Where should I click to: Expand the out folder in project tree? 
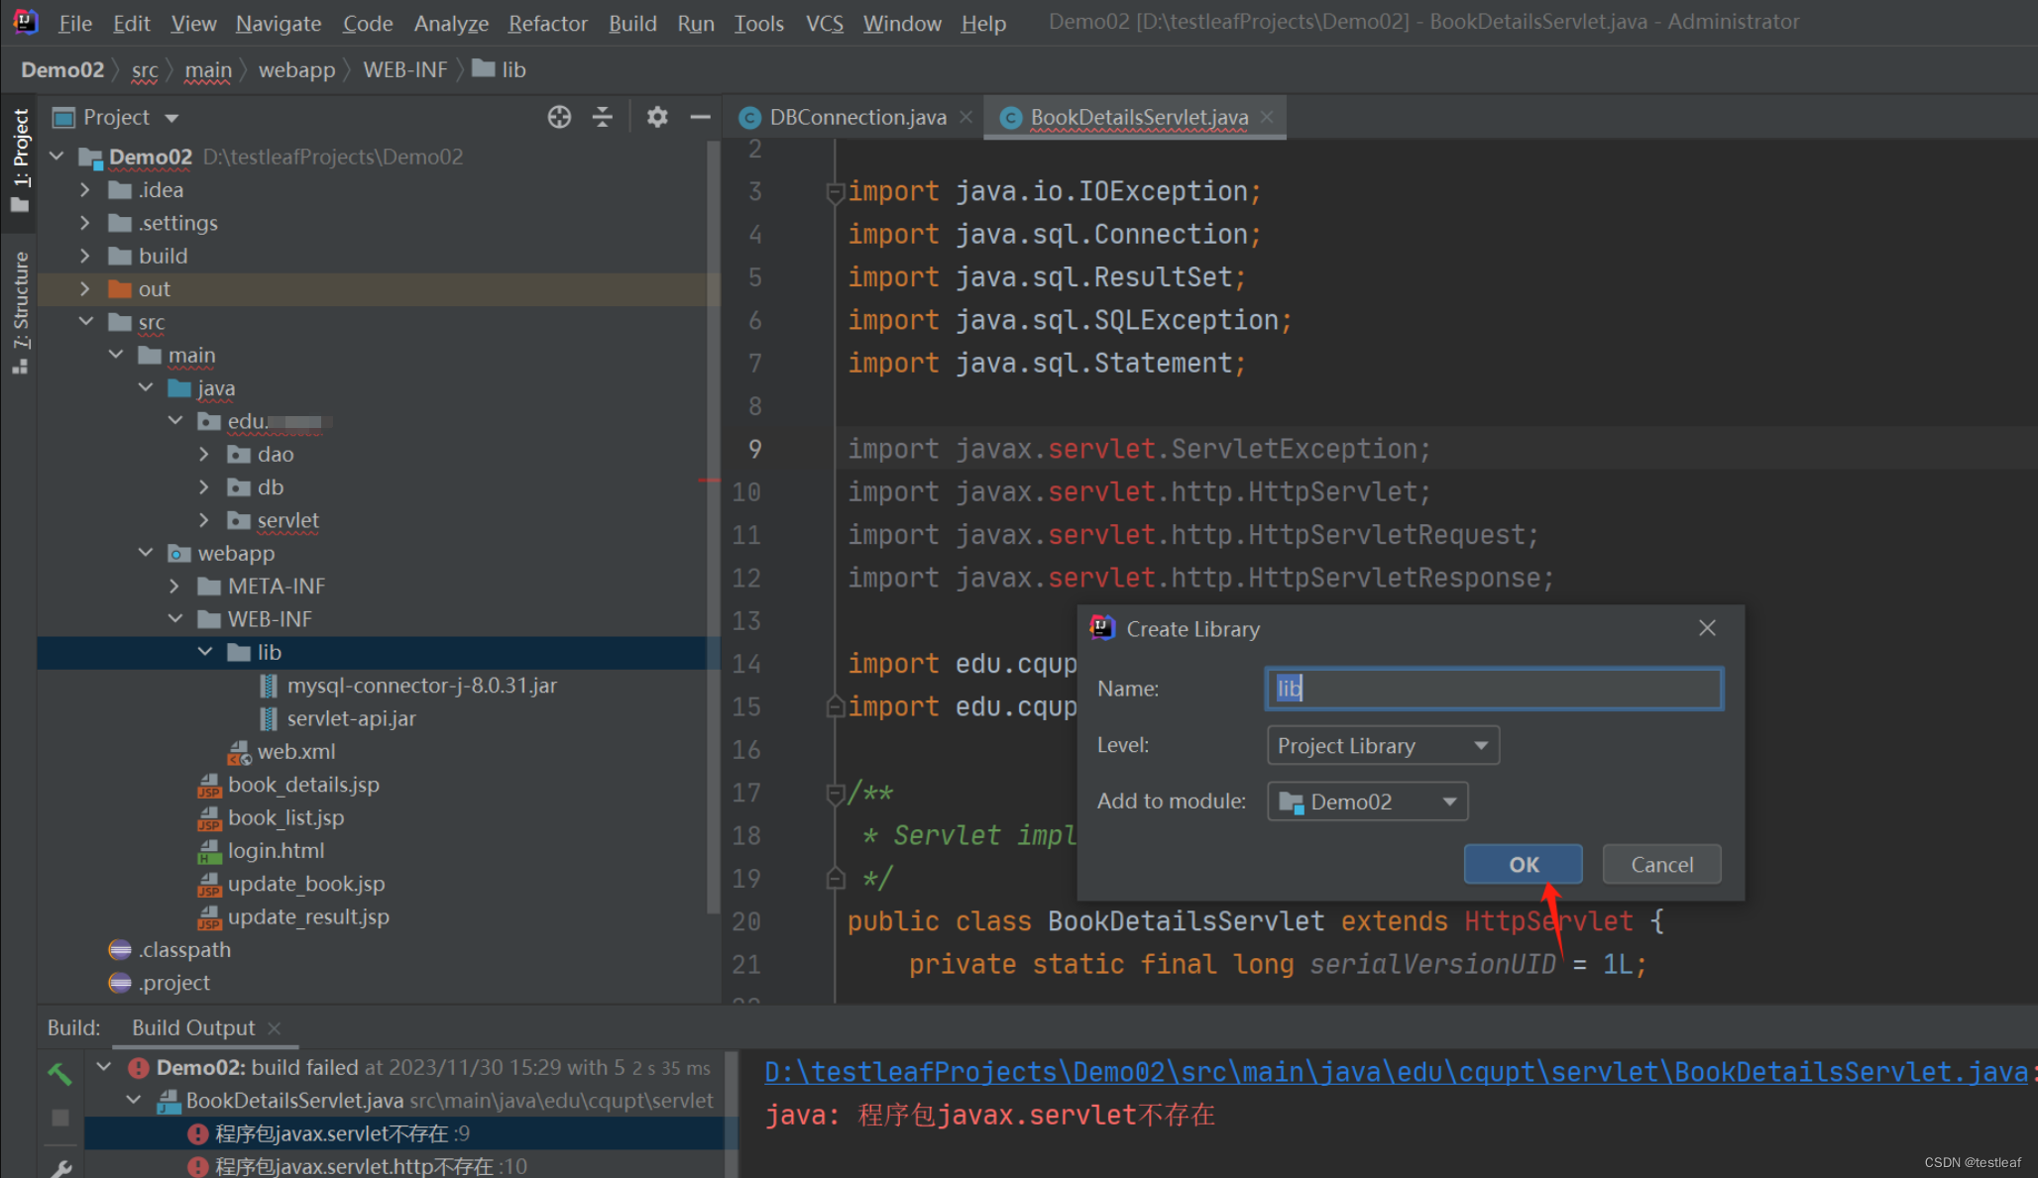(x=85, y=289)
